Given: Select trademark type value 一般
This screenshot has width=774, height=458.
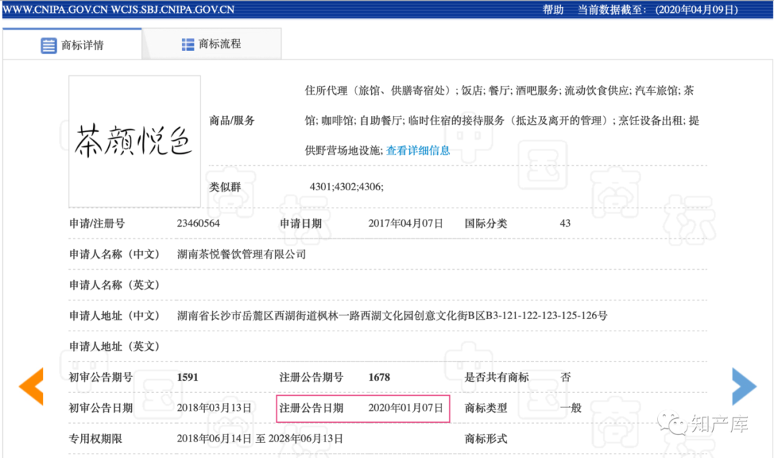Looking at the screenshot, I should (x=570, y=408).
